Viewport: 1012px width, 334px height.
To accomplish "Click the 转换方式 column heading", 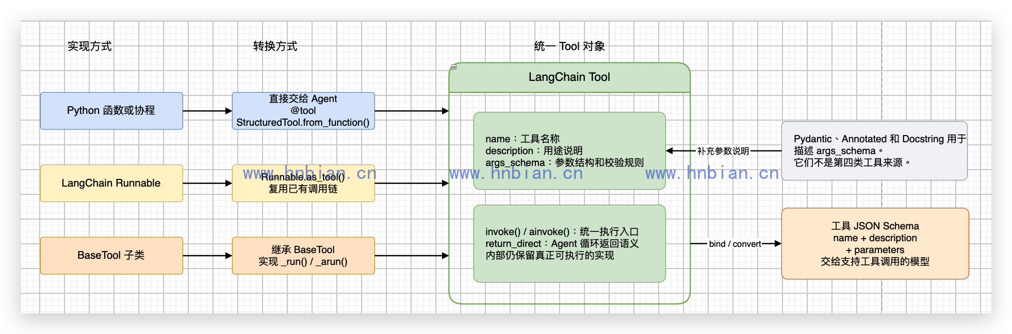I will [x=275, y=46].
